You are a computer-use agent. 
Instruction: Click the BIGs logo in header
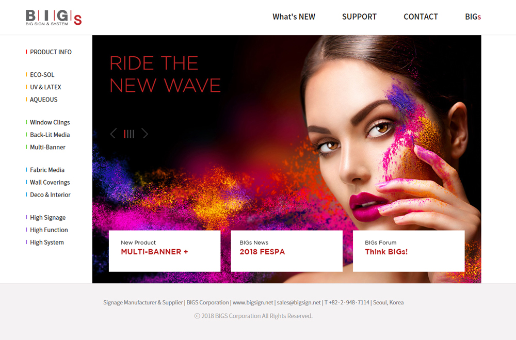pos(54,18)
